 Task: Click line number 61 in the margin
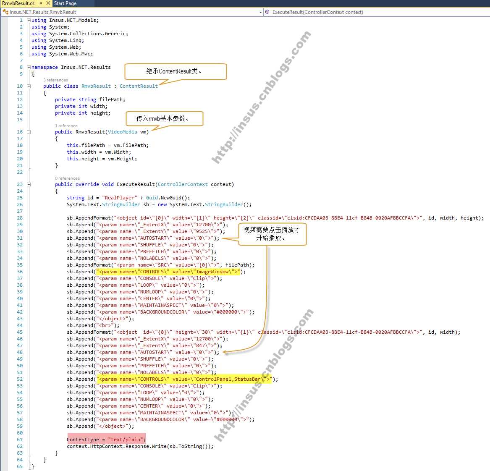coord(20,440)
